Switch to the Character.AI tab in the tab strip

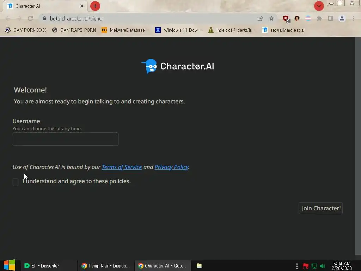click(x=45, y=6)
